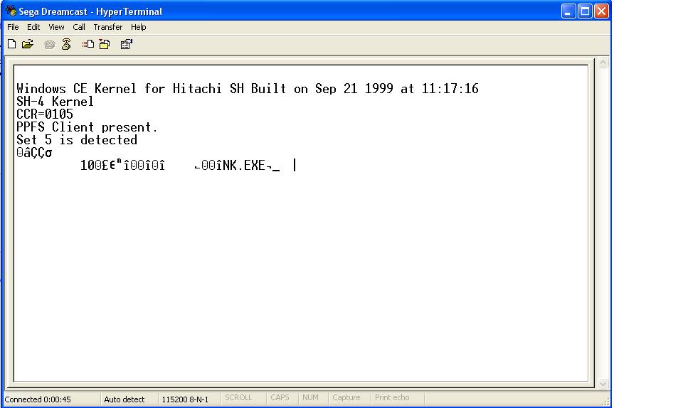Click the window resize grip corner
The width and height of the screenshot is (683, 408).
click(x=605, y=402)
